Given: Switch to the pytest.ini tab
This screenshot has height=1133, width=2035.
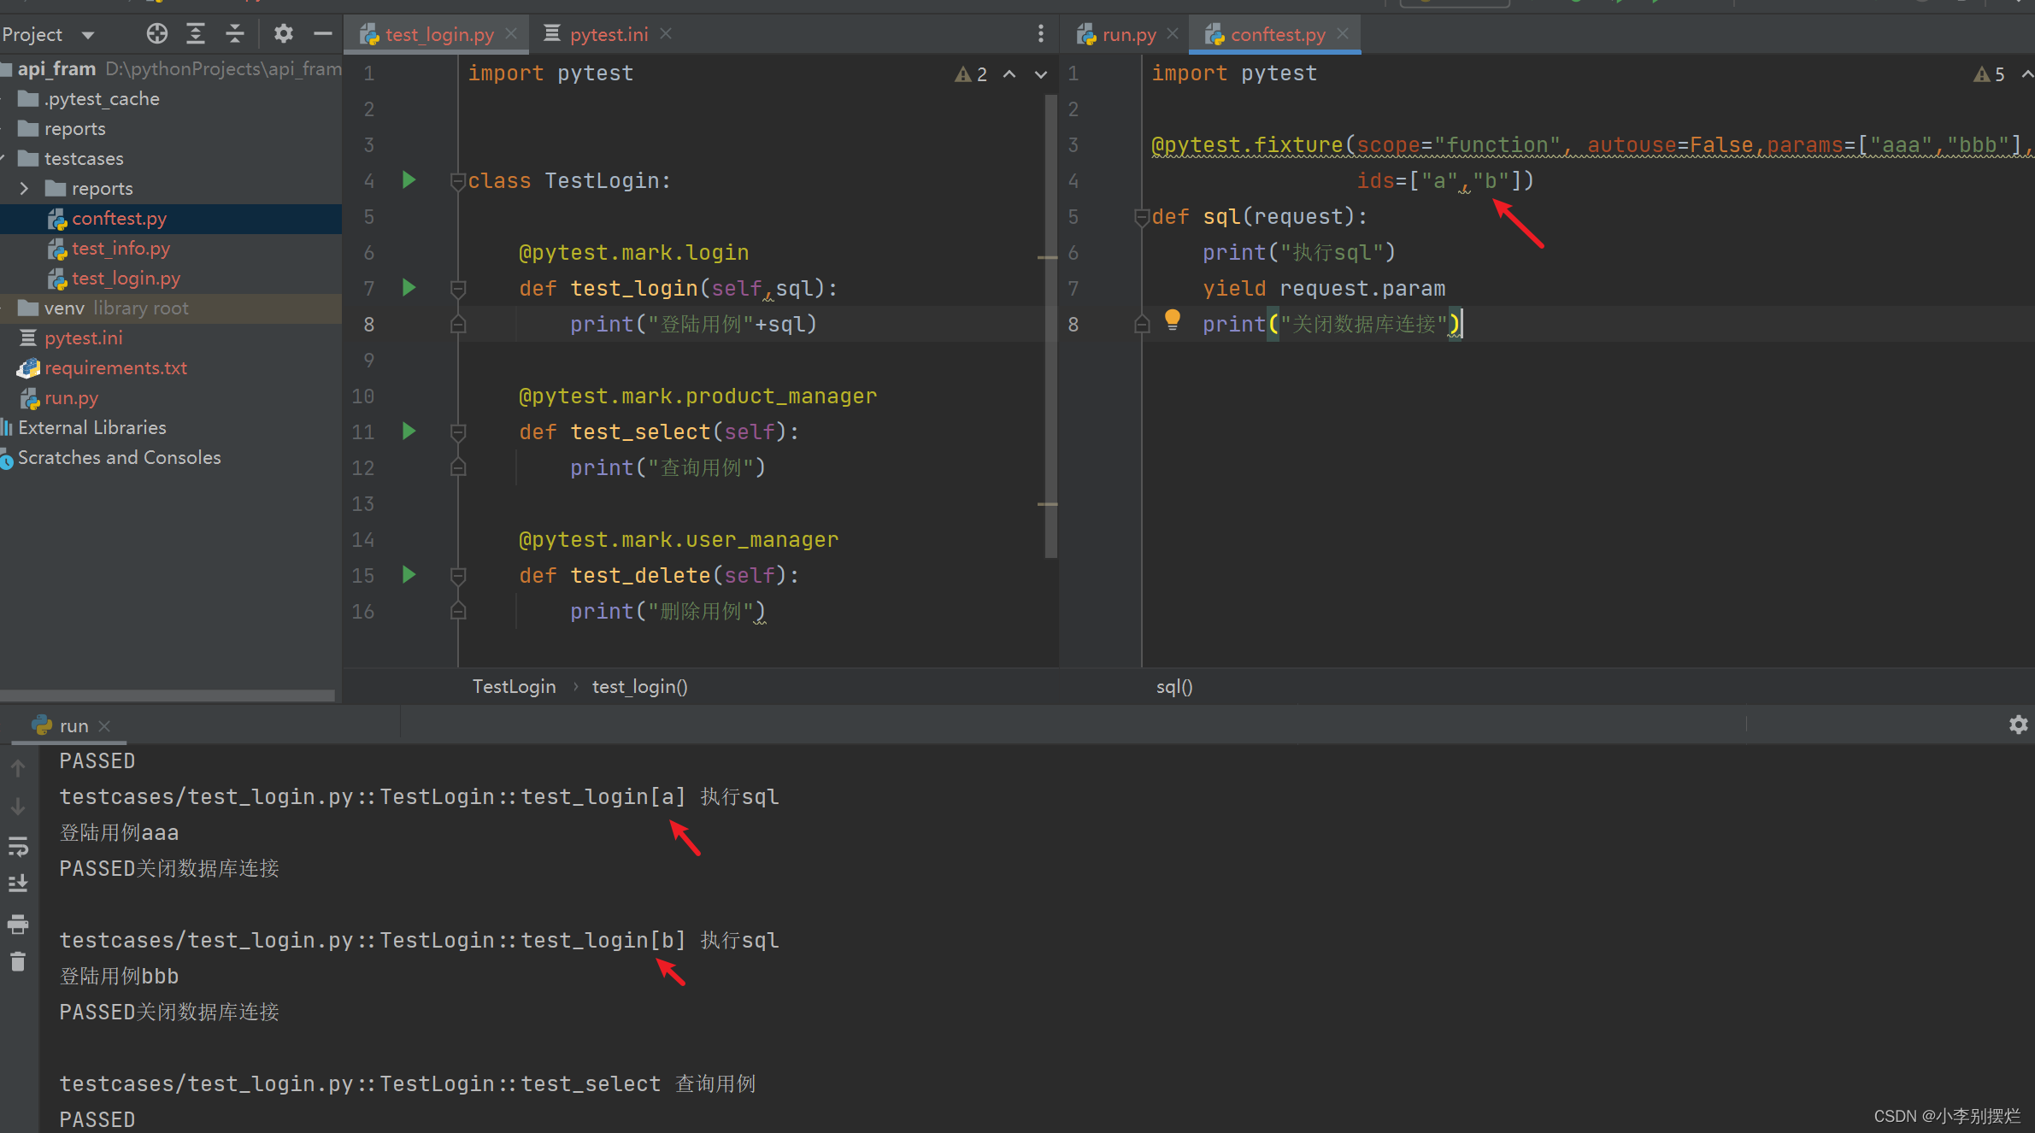Looking at the screenshot, I should 608,34.
